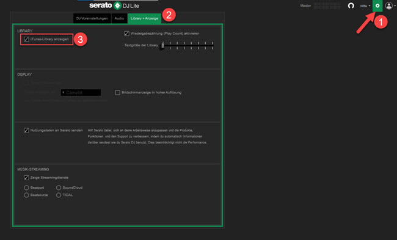
Task: Select the TIDAL radio button
Action: click(59, 195)
